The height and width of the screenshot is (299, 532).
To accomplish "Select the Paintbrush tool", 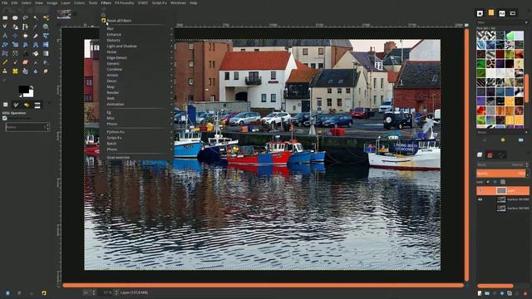I will [15, 62].
